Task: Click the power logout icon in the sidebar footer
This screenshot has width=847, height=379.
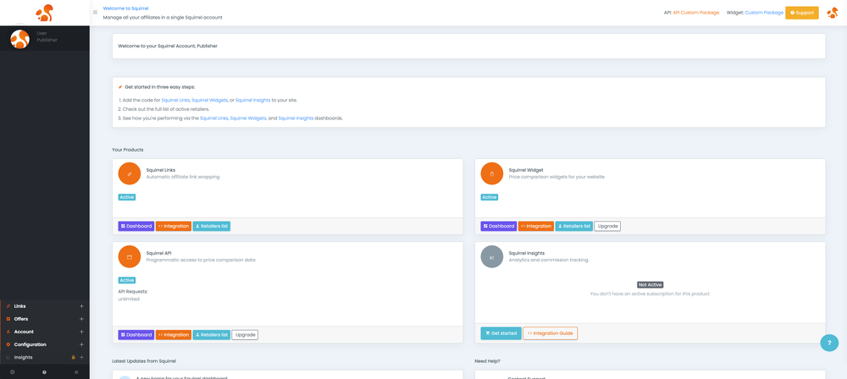Action: pyautogui.click(x=76, y=372)
